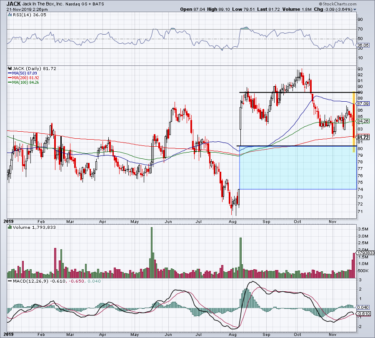Open the © StockCharts.com attribution
375x338 pixels.
pyautogui.click(x=337, y=4)
